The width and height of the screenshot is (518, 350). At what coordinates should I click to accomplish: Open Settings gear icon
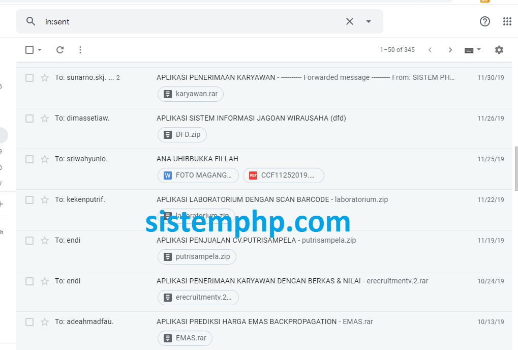tap(499, 50)
